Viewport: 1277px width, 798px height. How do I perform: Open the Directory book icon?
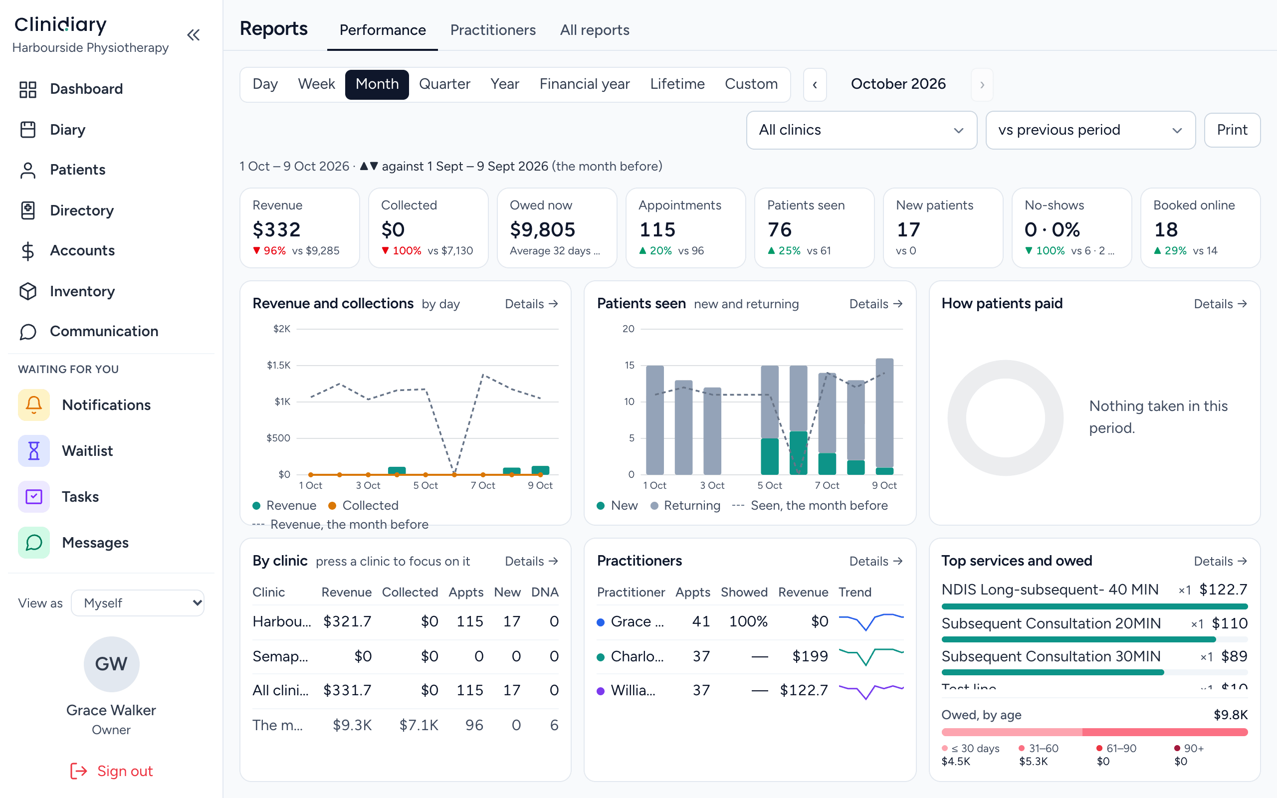[28, 210]
